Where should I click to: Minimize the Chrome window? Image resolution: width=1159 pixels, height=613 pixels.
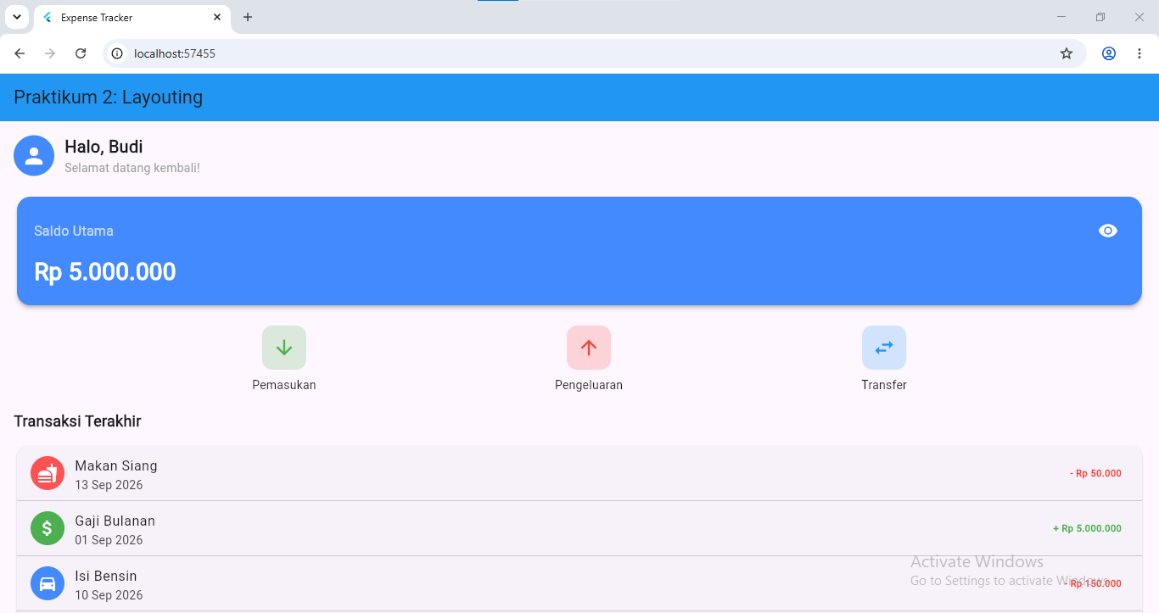click(x=1061, y=17)
